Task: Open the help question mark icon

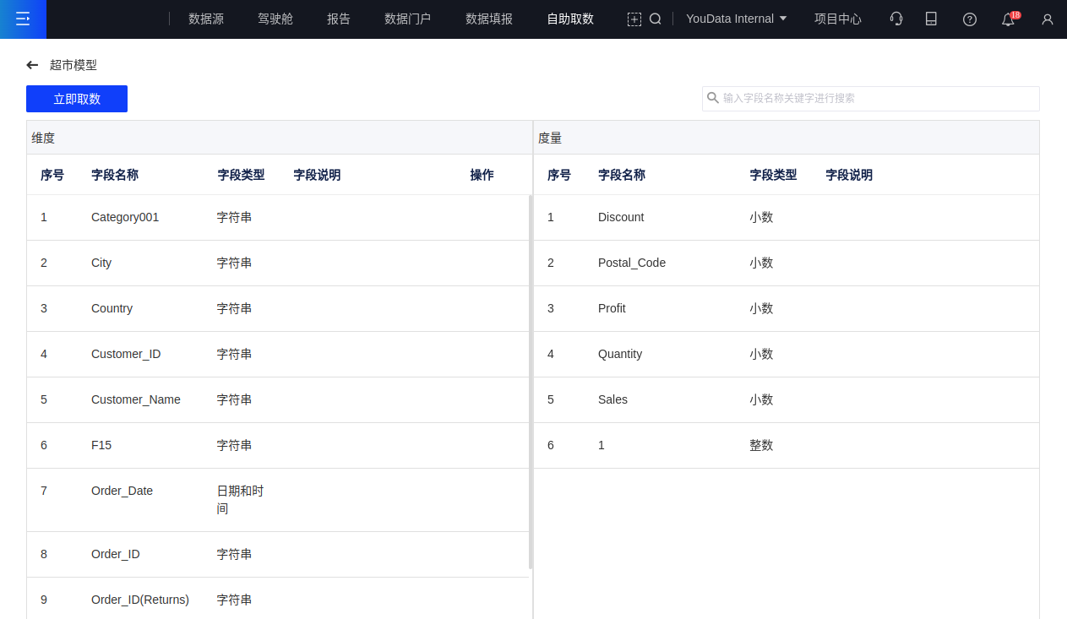Action: 969,19
